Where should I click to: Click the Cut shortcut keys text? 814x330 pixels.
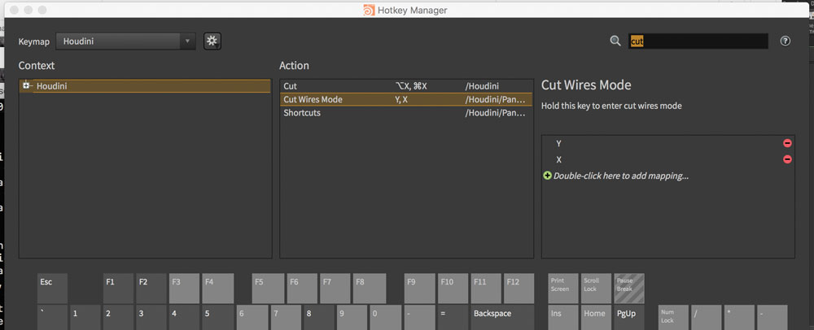[411, 86]
